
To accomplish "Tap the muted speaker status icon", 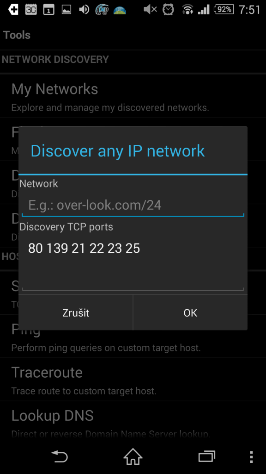I will 150,10.
